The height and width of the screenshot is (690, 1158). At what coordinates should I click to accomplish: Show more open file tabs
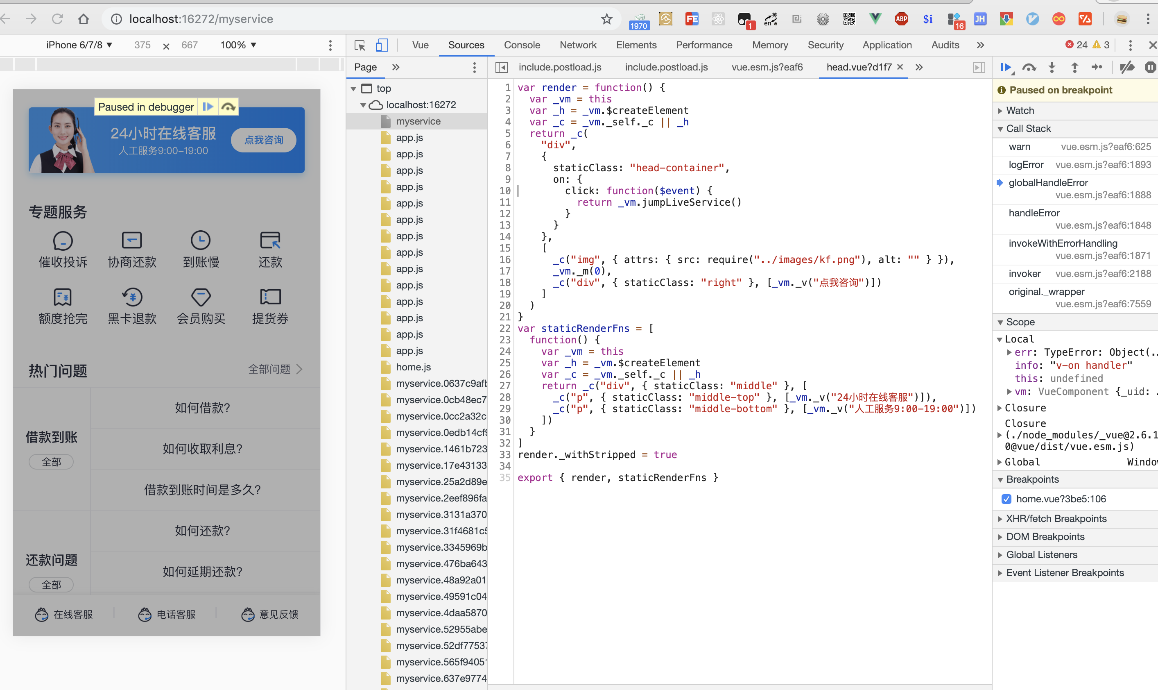pos(919,68)
